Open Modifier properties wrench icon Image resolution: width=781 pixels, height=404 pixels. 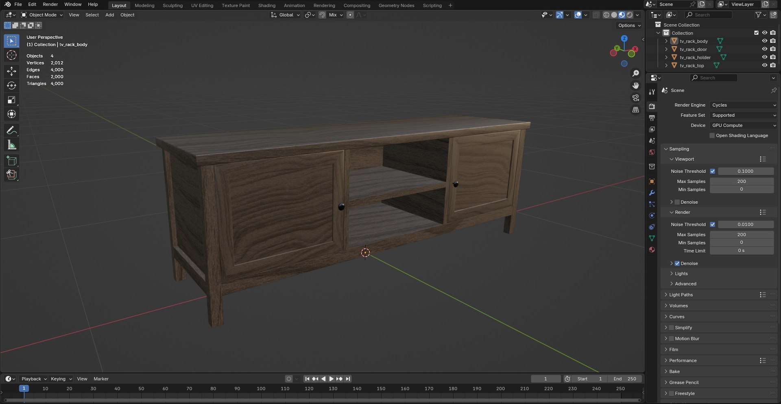tap(652, 193)
